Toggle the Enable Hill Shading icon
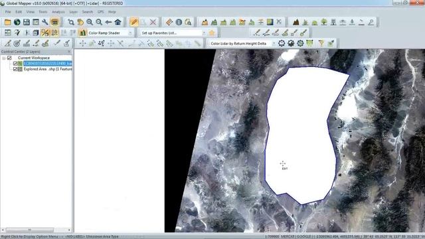The height and width of the screenshot is (239, 425). pos(82,33)
